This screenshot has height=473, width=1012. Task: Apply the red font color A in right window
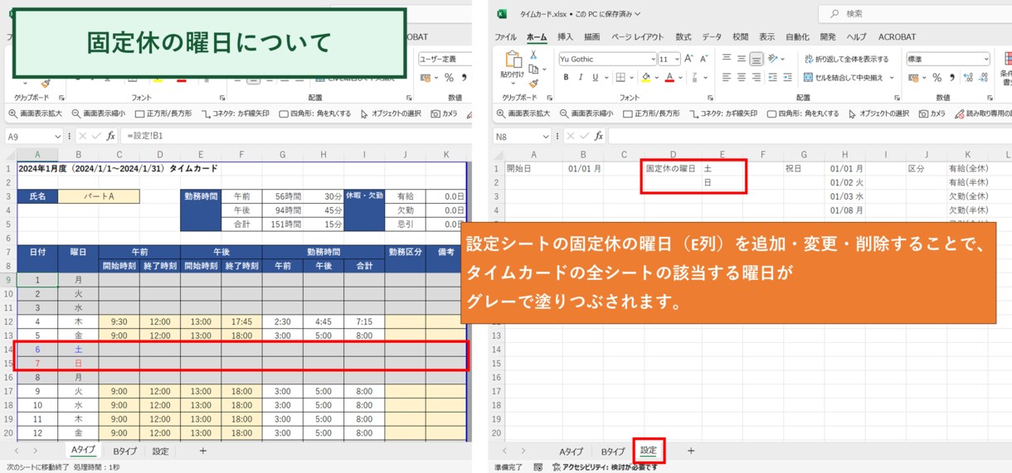click(x=669, y=77)
